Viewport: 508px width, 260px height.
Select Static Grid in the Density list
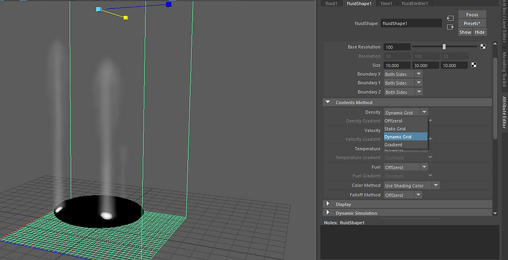(405, 129)
